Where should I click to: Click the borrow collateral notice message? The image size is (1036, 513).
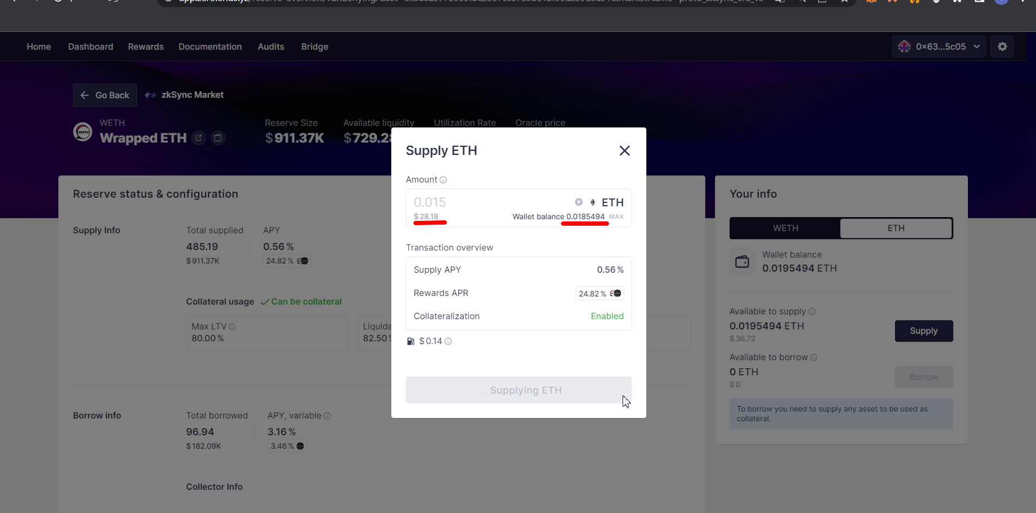(841, 414)
